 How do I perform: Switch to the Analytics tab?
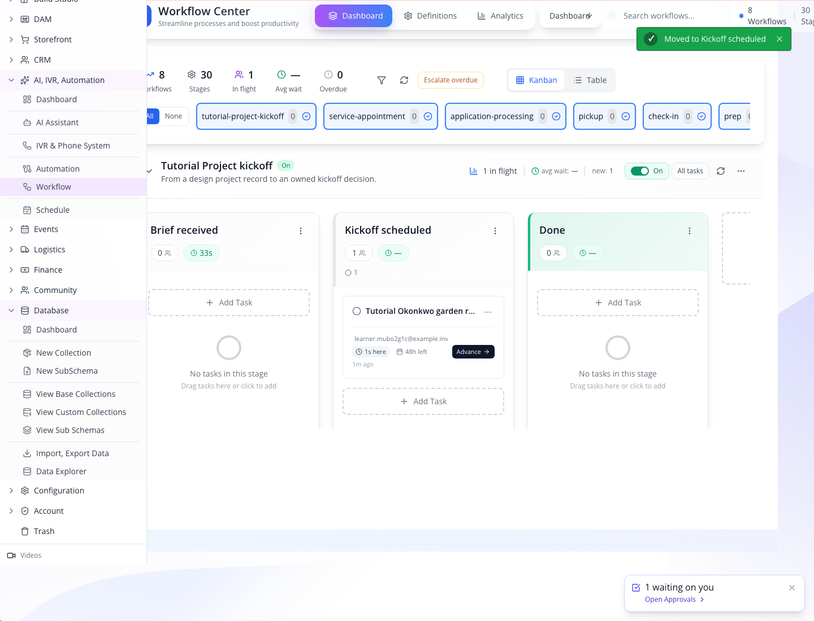click(x=500, y=16)
